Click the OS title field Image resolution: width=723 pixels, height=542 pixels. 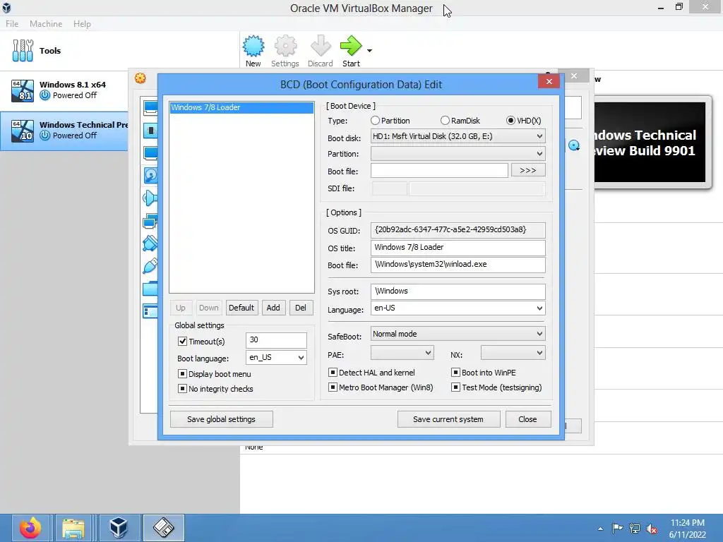point(458,248)
